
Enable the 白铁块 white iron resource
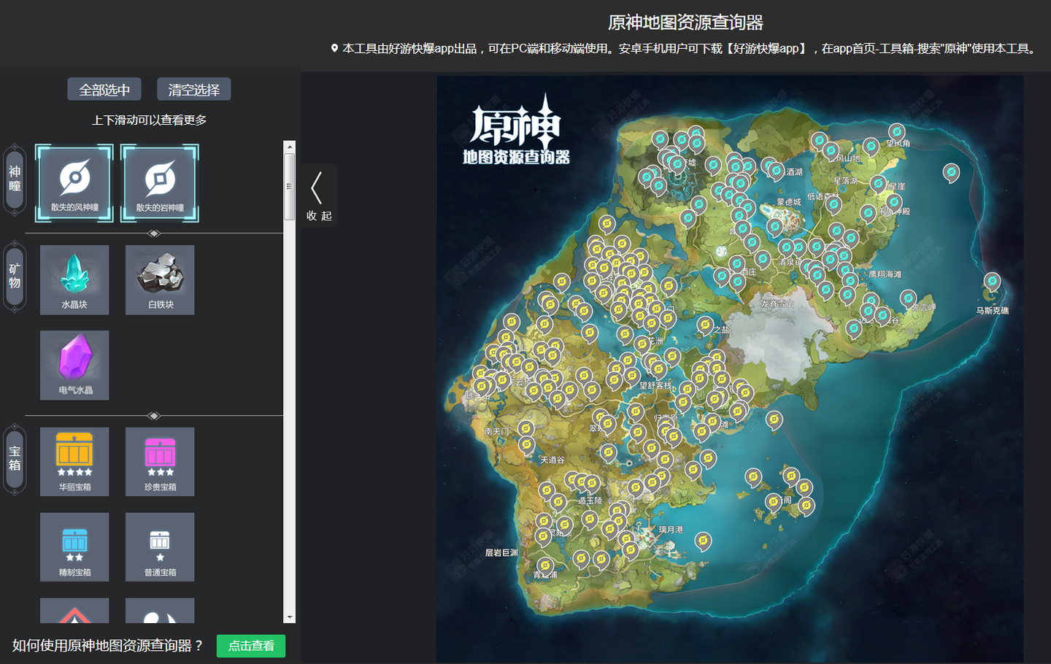tap(160, 280)
